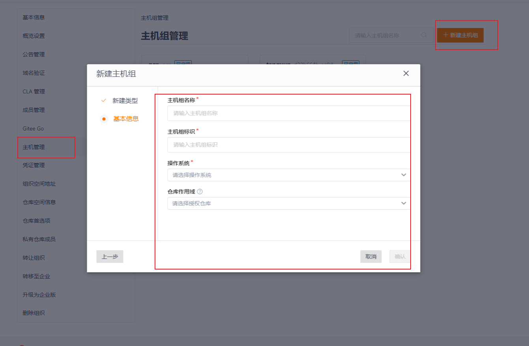Click the 取消 button
Image resolution: width=529 pixels, height=346 pixels.
click(x=371, y=257)
